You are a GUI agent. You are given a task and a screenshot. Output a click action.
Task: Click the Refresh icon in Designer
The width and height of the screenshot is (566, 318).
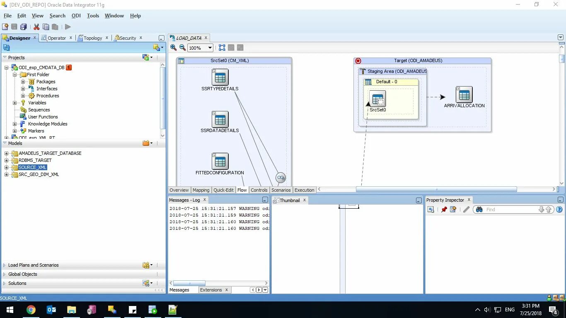pyautogui.click(x=7, y=48)
